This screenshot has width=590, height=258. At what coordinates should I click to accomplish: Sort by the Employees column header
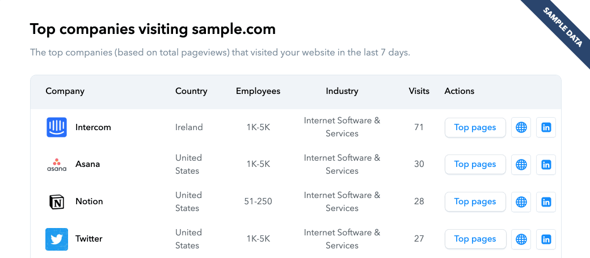point(258,91)
